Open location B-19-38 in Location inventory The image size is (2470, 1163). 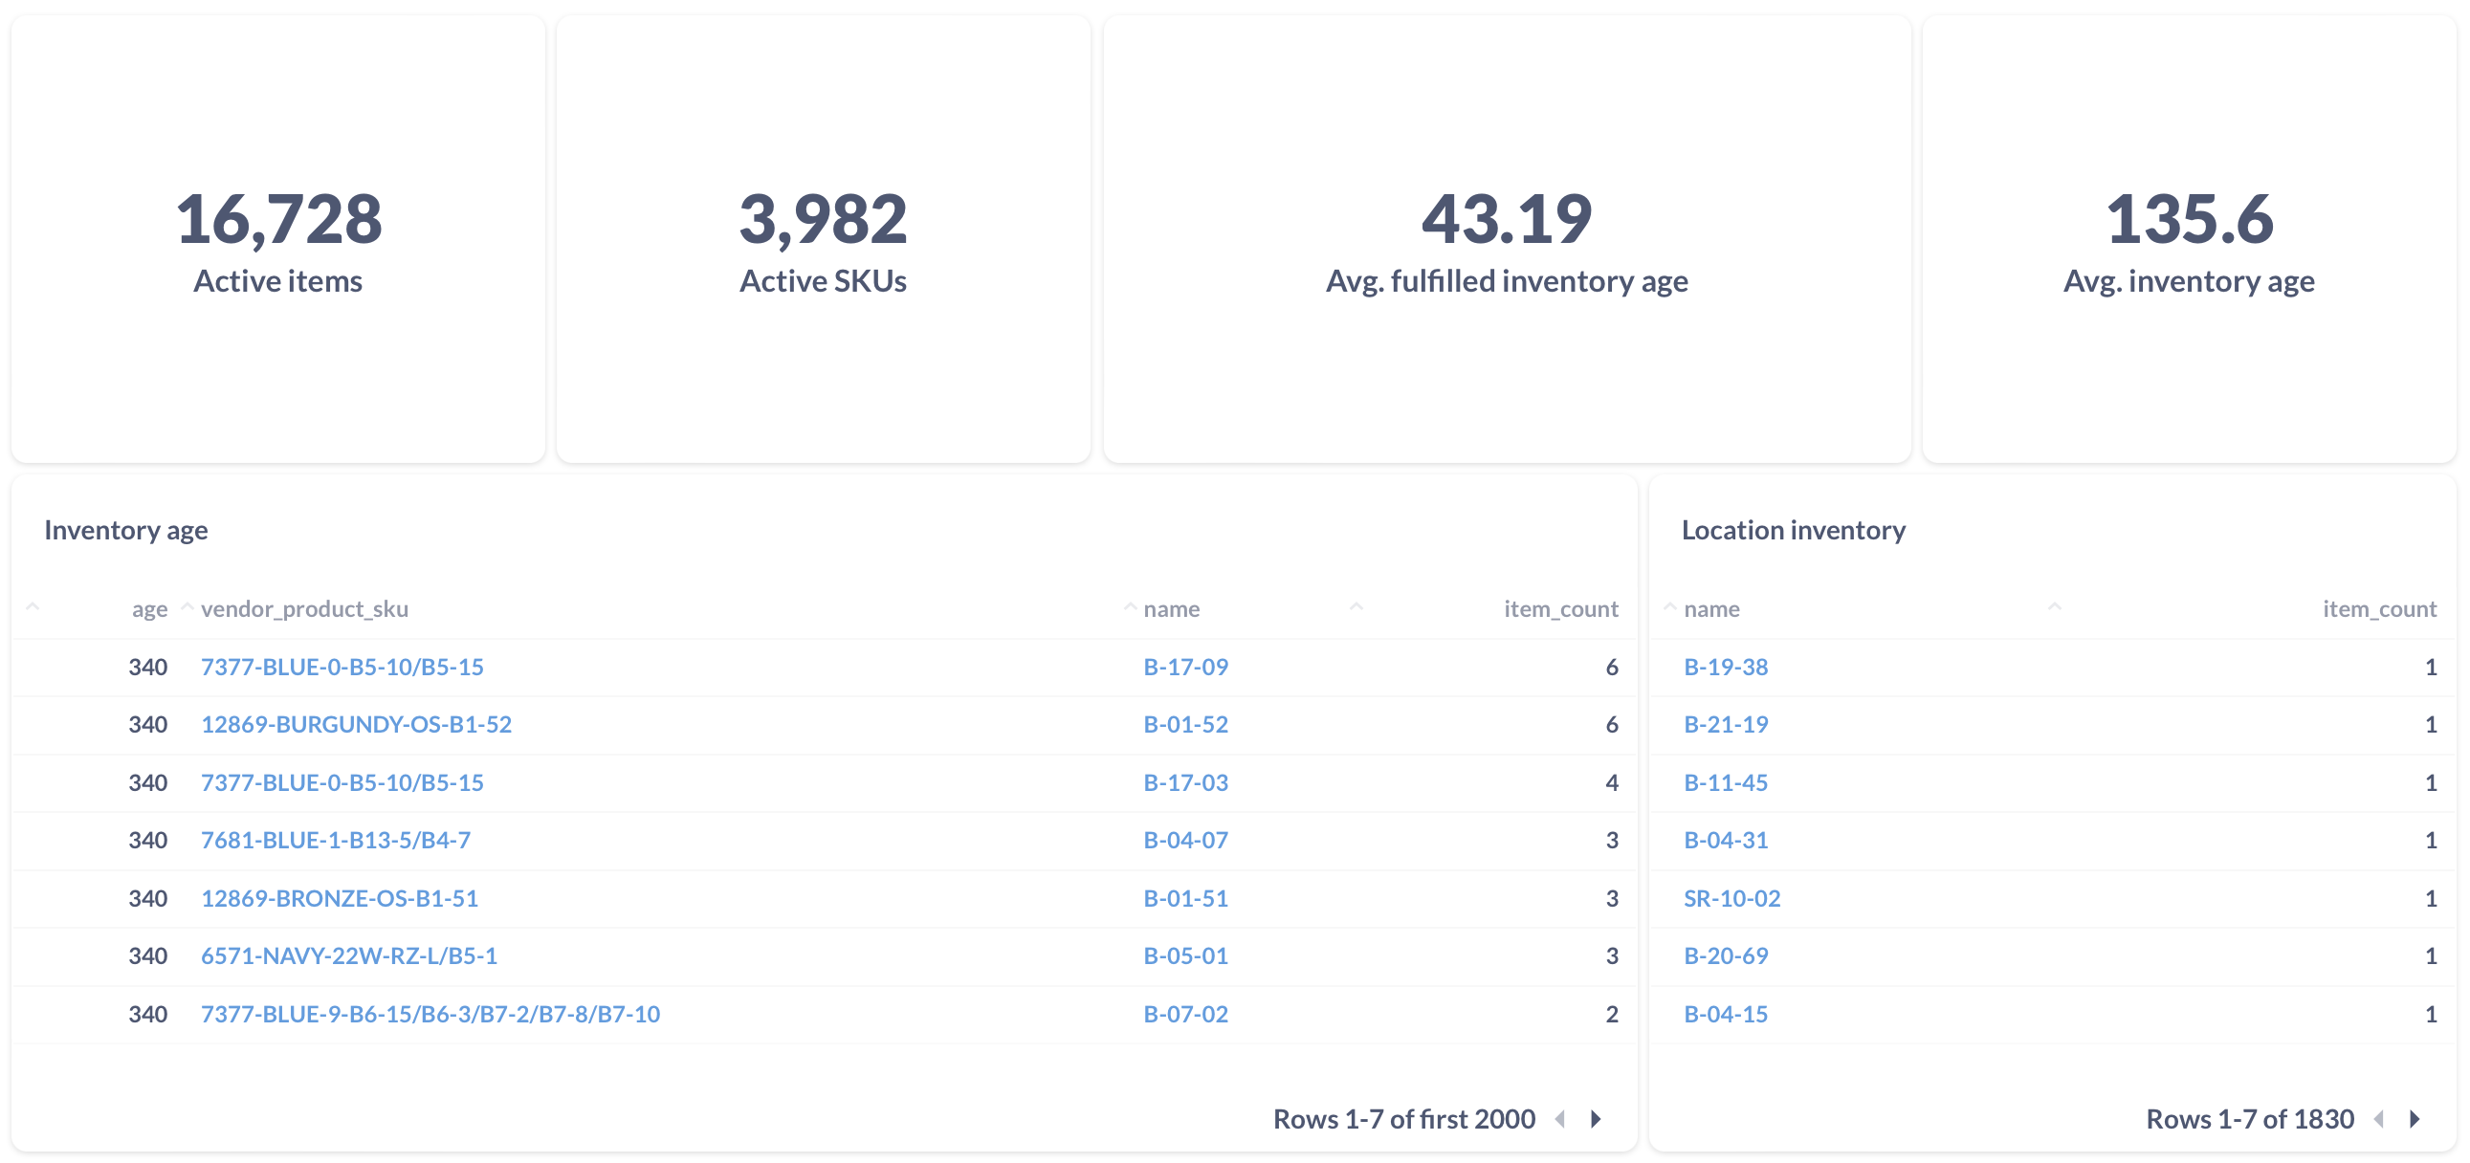1726,667
